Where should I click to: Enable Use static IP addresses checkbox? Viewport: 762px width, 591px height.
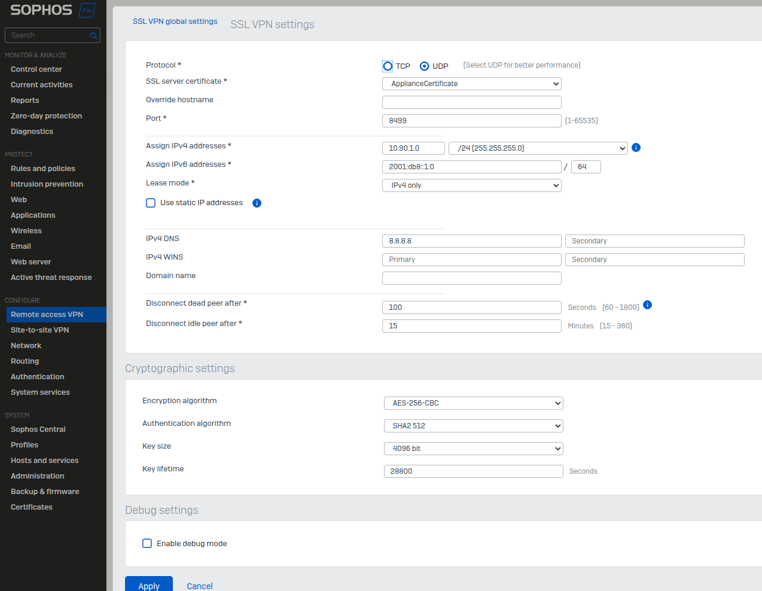151,203
